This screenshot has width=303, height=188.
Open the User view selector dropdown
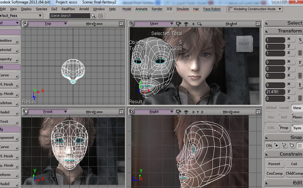(154, 23)
